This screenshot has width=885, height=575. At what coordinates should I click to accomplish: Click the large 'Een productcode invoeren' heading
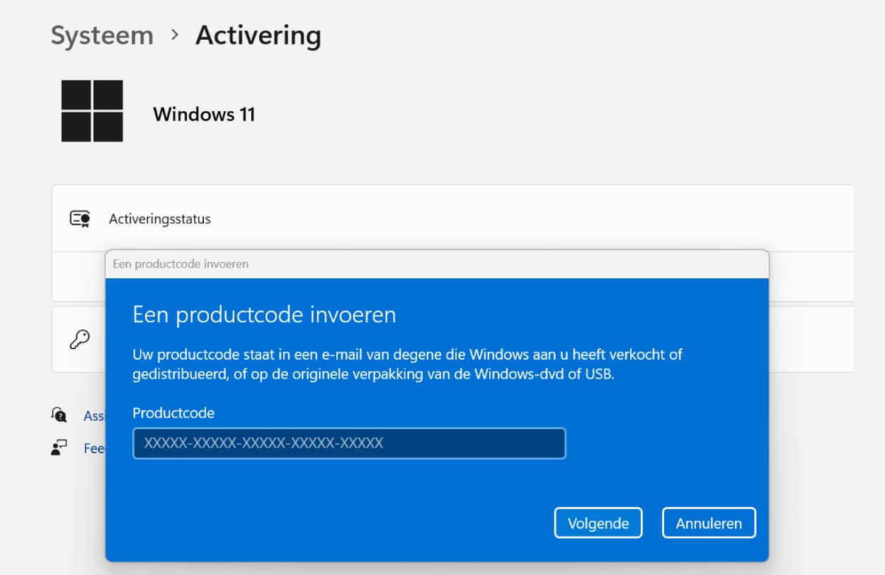tap(264, 314)
